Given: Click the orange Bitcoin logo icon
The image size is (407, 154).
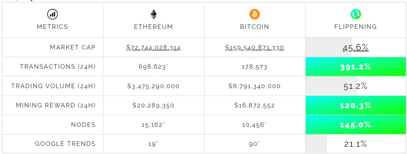Looking at the screenshot, I should pos(254,14).
